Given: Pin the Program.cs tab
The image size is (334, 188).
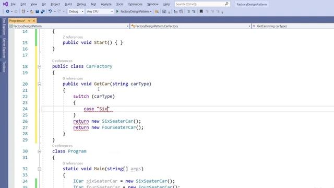Looking at the screenshot, I should coord(29,21).
